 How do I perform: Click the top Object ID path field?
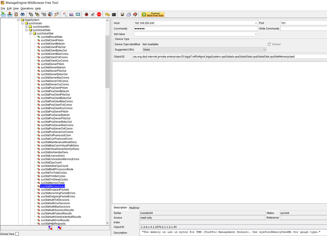229,57
